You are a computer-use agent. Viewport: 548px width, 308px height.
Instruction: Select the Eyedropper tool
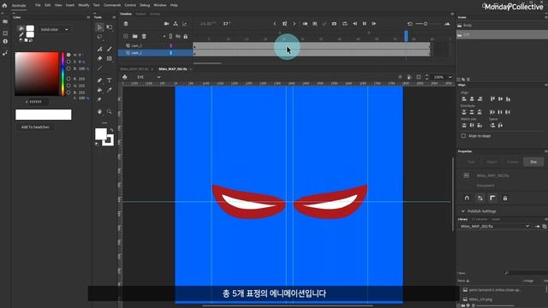[110, 90]
